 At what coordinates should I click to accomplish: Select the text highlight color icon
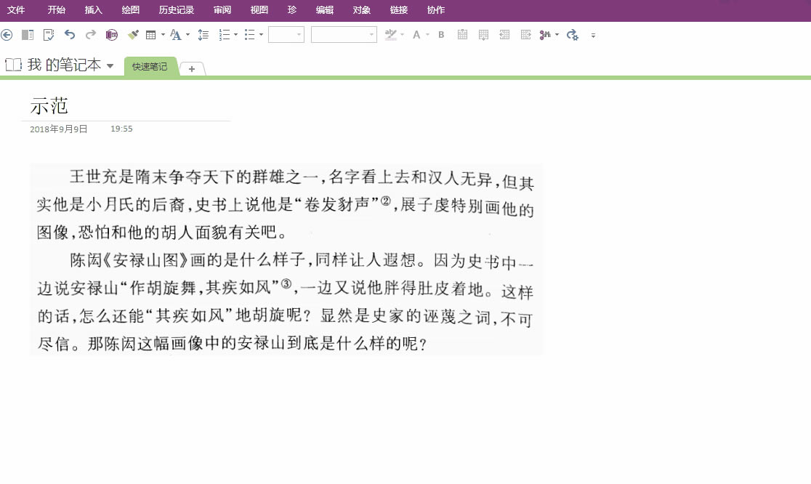click(391, 34)
